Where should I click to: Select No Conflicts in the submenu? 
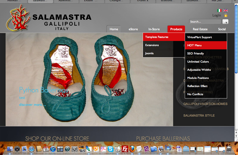point(206,94)
